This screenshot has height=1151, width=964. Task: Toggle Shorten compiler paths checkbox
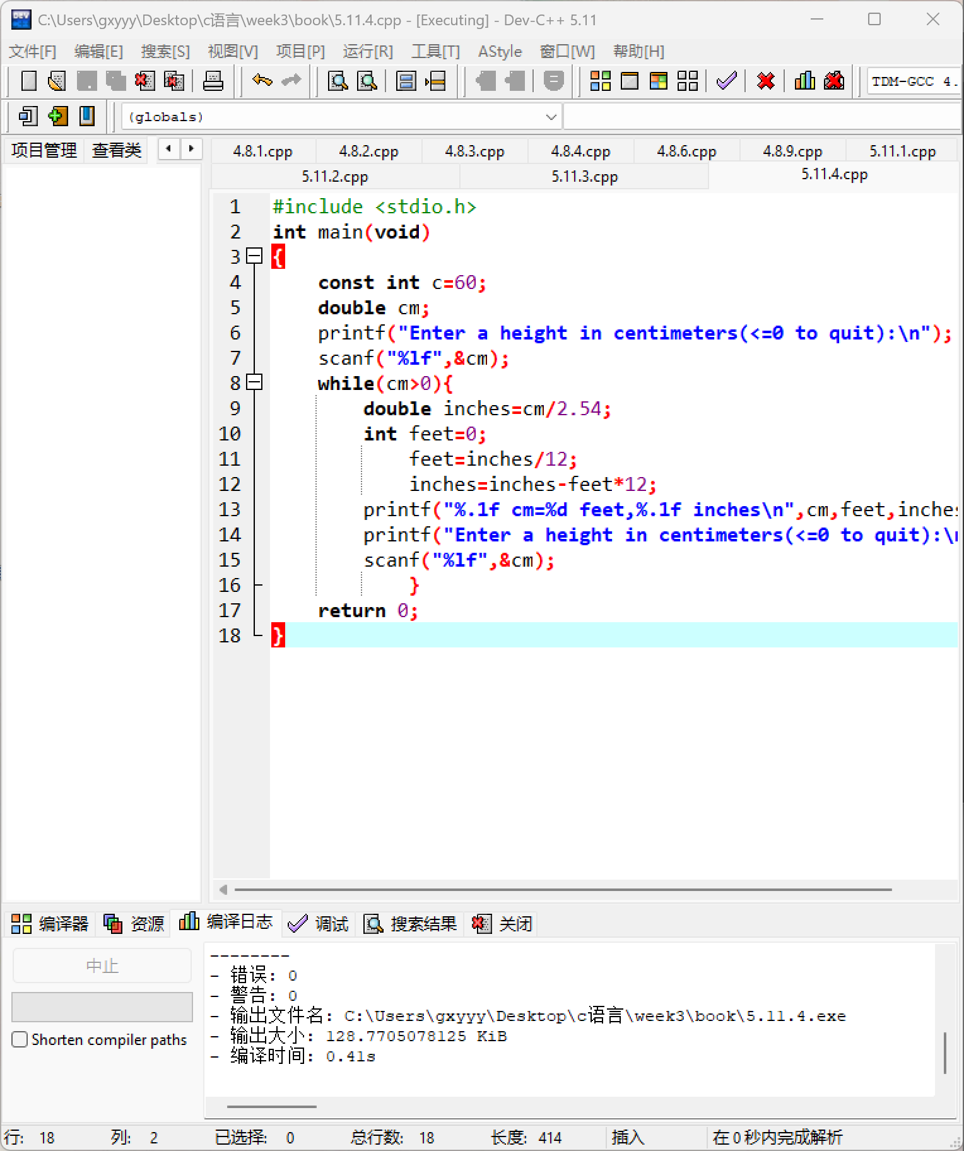pyautogui.click(x=20, y=1039)
